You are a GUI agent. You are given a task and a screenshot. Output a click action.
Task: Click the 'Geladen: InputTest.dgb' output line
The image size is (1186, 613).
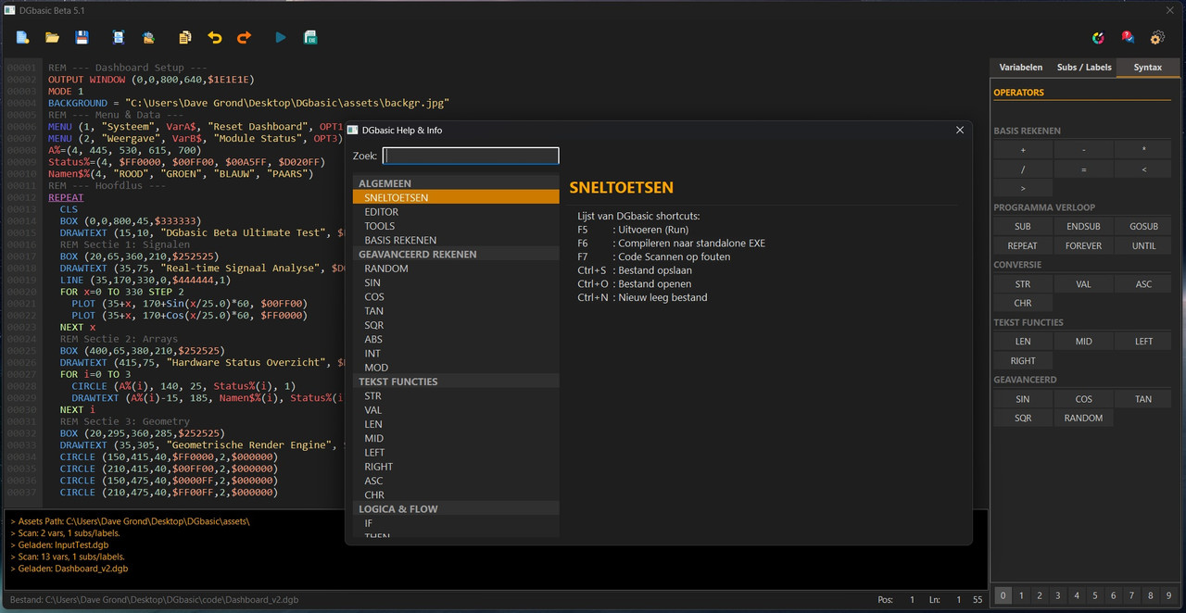tap(61, 545)
